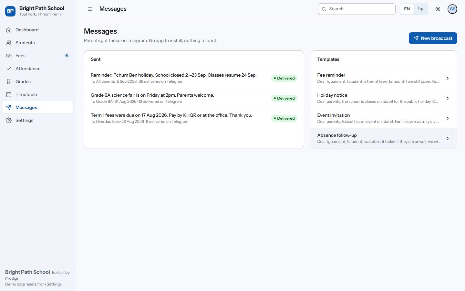This screenshot has height=291, width=465.
Task: Switch language to Khmer
Action: coord(421,9)
